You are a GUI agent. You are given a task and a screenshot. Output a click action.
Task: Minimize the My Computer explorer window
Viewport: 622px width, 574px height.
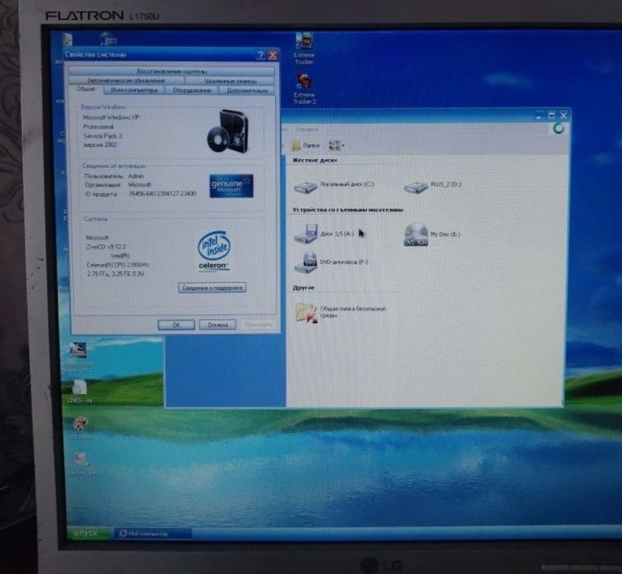coord(538,116)
